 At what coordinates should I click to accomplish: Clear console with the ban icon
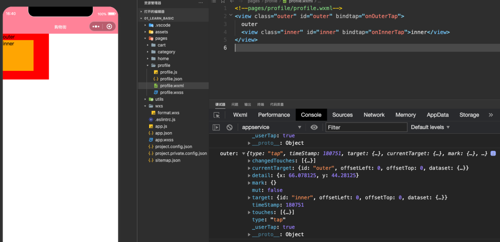230,127
